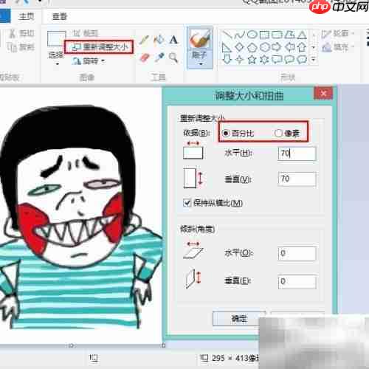The width and height of the screenshot is (369, 369).
Task: Click the 裁剪 (crop) button
Action: pyautogui.click(x=86, y=33)
